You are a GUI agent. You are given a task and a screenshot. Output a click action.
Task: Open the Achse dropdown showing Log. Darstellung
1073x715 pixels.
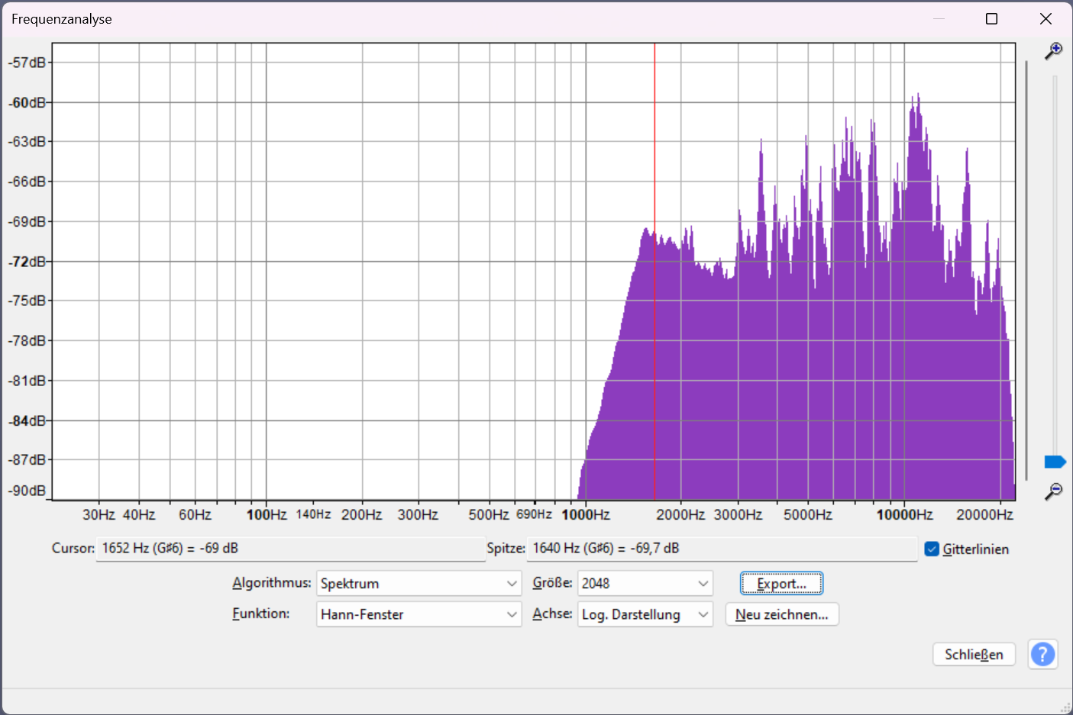click(645, 614)
